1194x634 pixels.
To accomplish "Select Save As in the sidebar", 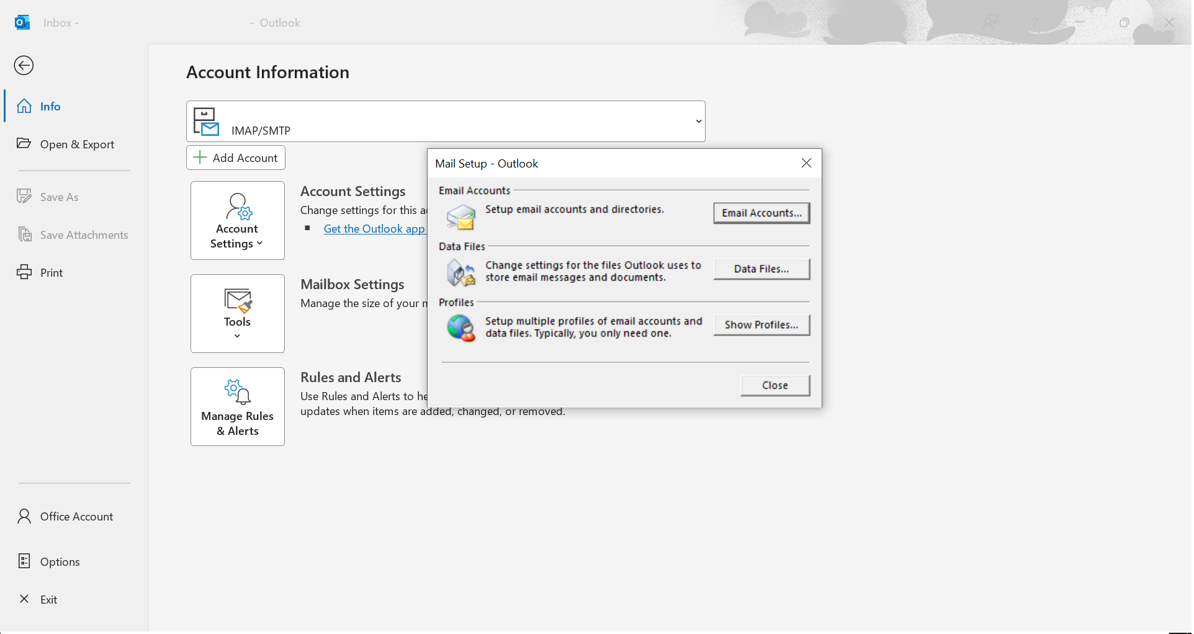I will coord(74,197).
